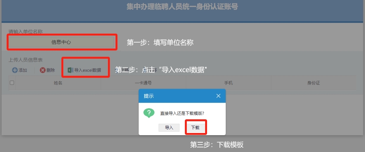The image size is (365, 152).
Task: Click the green Excel import icon
Action: coord(70,70)
